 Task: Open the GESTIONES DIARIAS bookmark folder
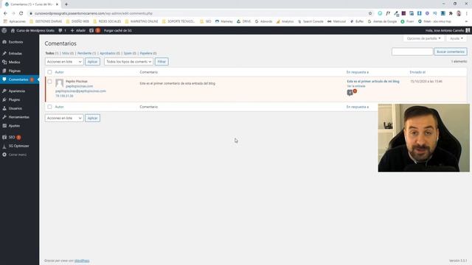pyautogui.click(x=46, y=21)
